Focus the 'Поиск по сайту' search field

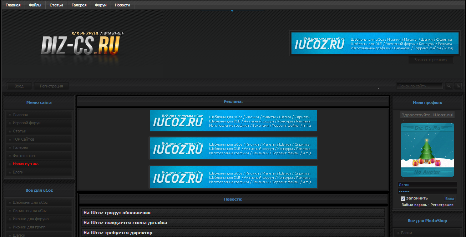(420, 86)
